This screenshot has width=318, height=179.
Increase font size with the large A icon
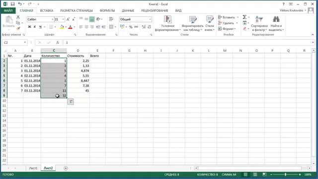click(68, 19)
